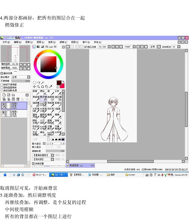The height and width of the screenshot is (220, 189).
Task: Open the 33.33% zoom level dropdown
Action: [x=109, y=47]
